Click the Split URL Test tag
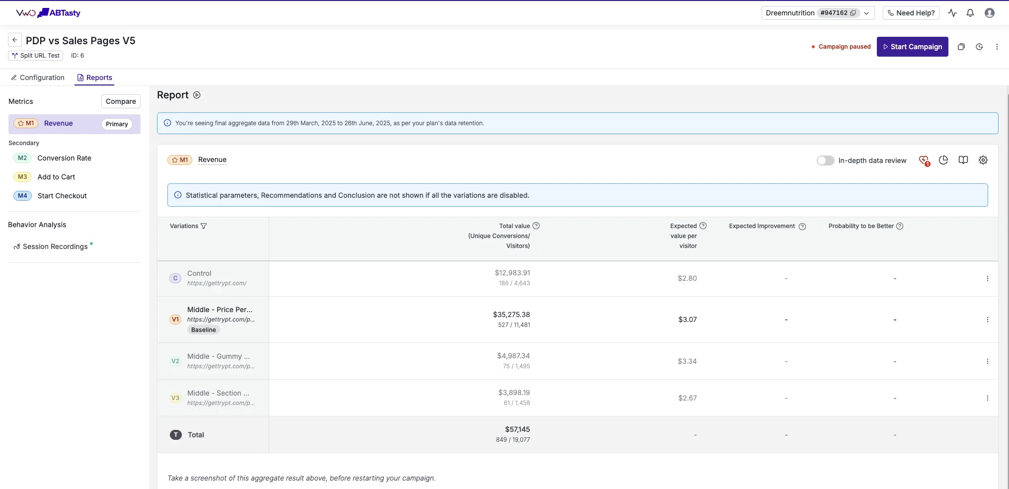The width and height of the screenshot is (1009, 489). coord(36,56)
